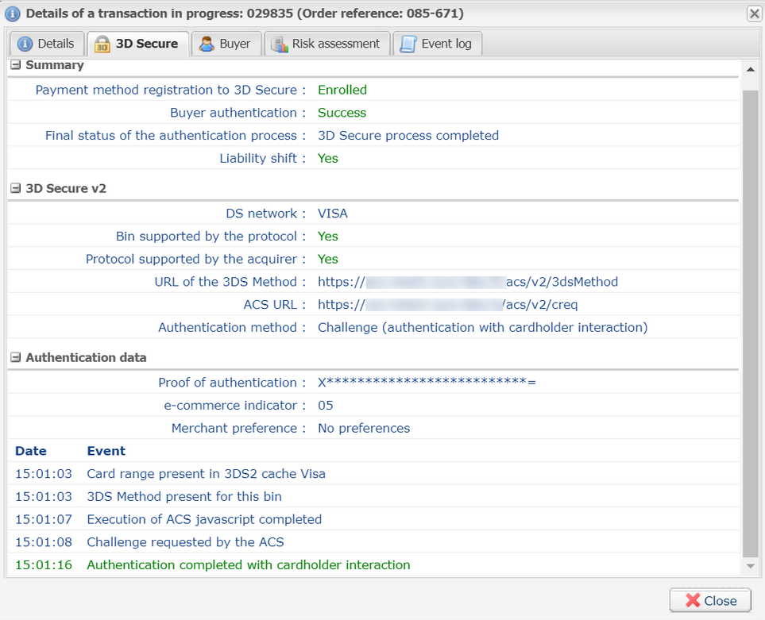This screenshot has width=765, height=620.
Task: Select the 'Authentication completed with cardholder interaction' event row
Action: 248,565
